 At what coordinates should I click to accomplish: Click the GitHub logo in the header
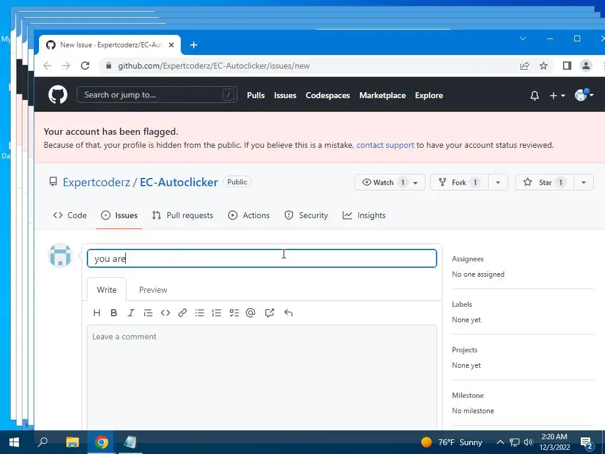[58, 95]
